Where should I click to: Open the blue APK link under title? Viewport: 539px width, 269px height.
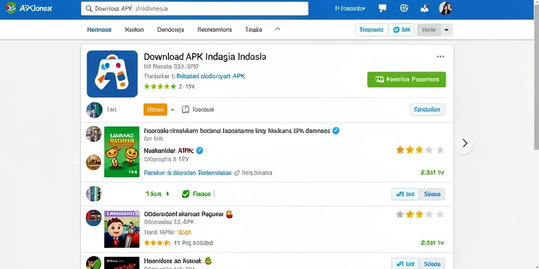[x=211, y=76]
